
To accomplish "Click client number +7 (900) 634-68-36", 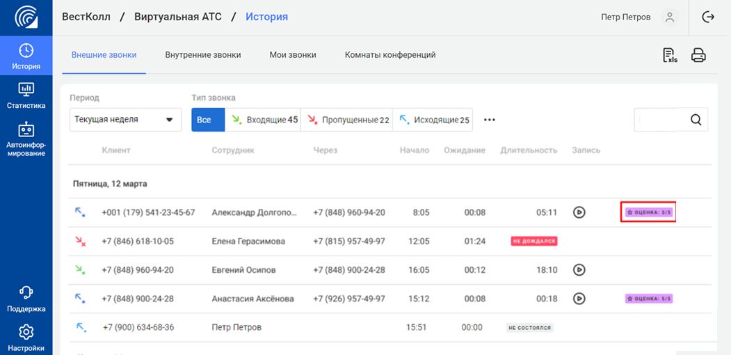I will click(x=138, y=327).
